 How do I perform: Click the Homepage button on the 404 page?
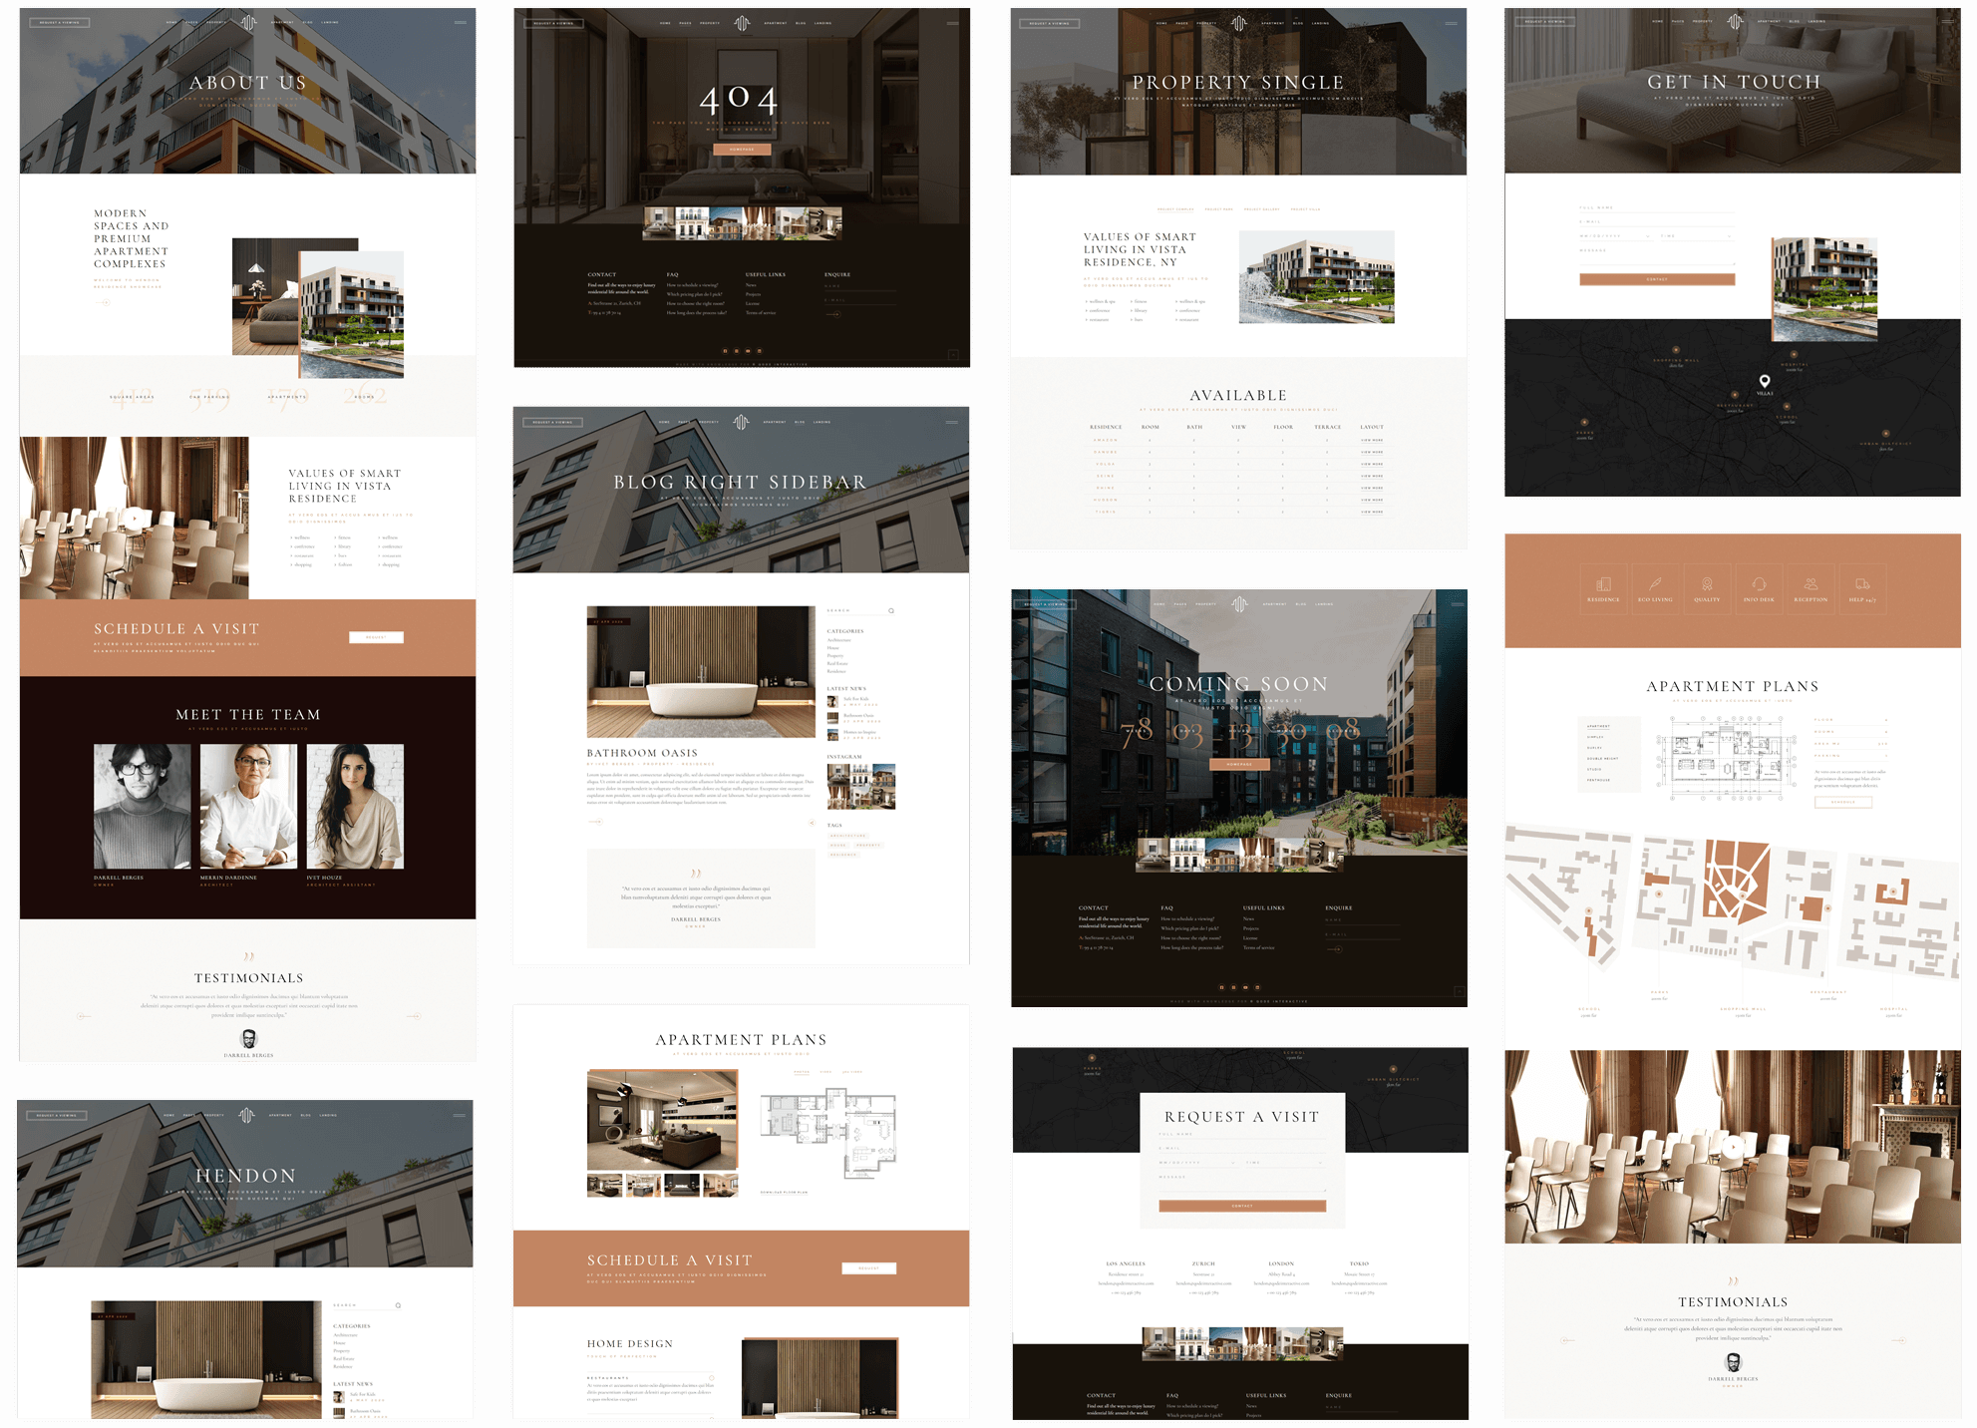click(742, 150)
